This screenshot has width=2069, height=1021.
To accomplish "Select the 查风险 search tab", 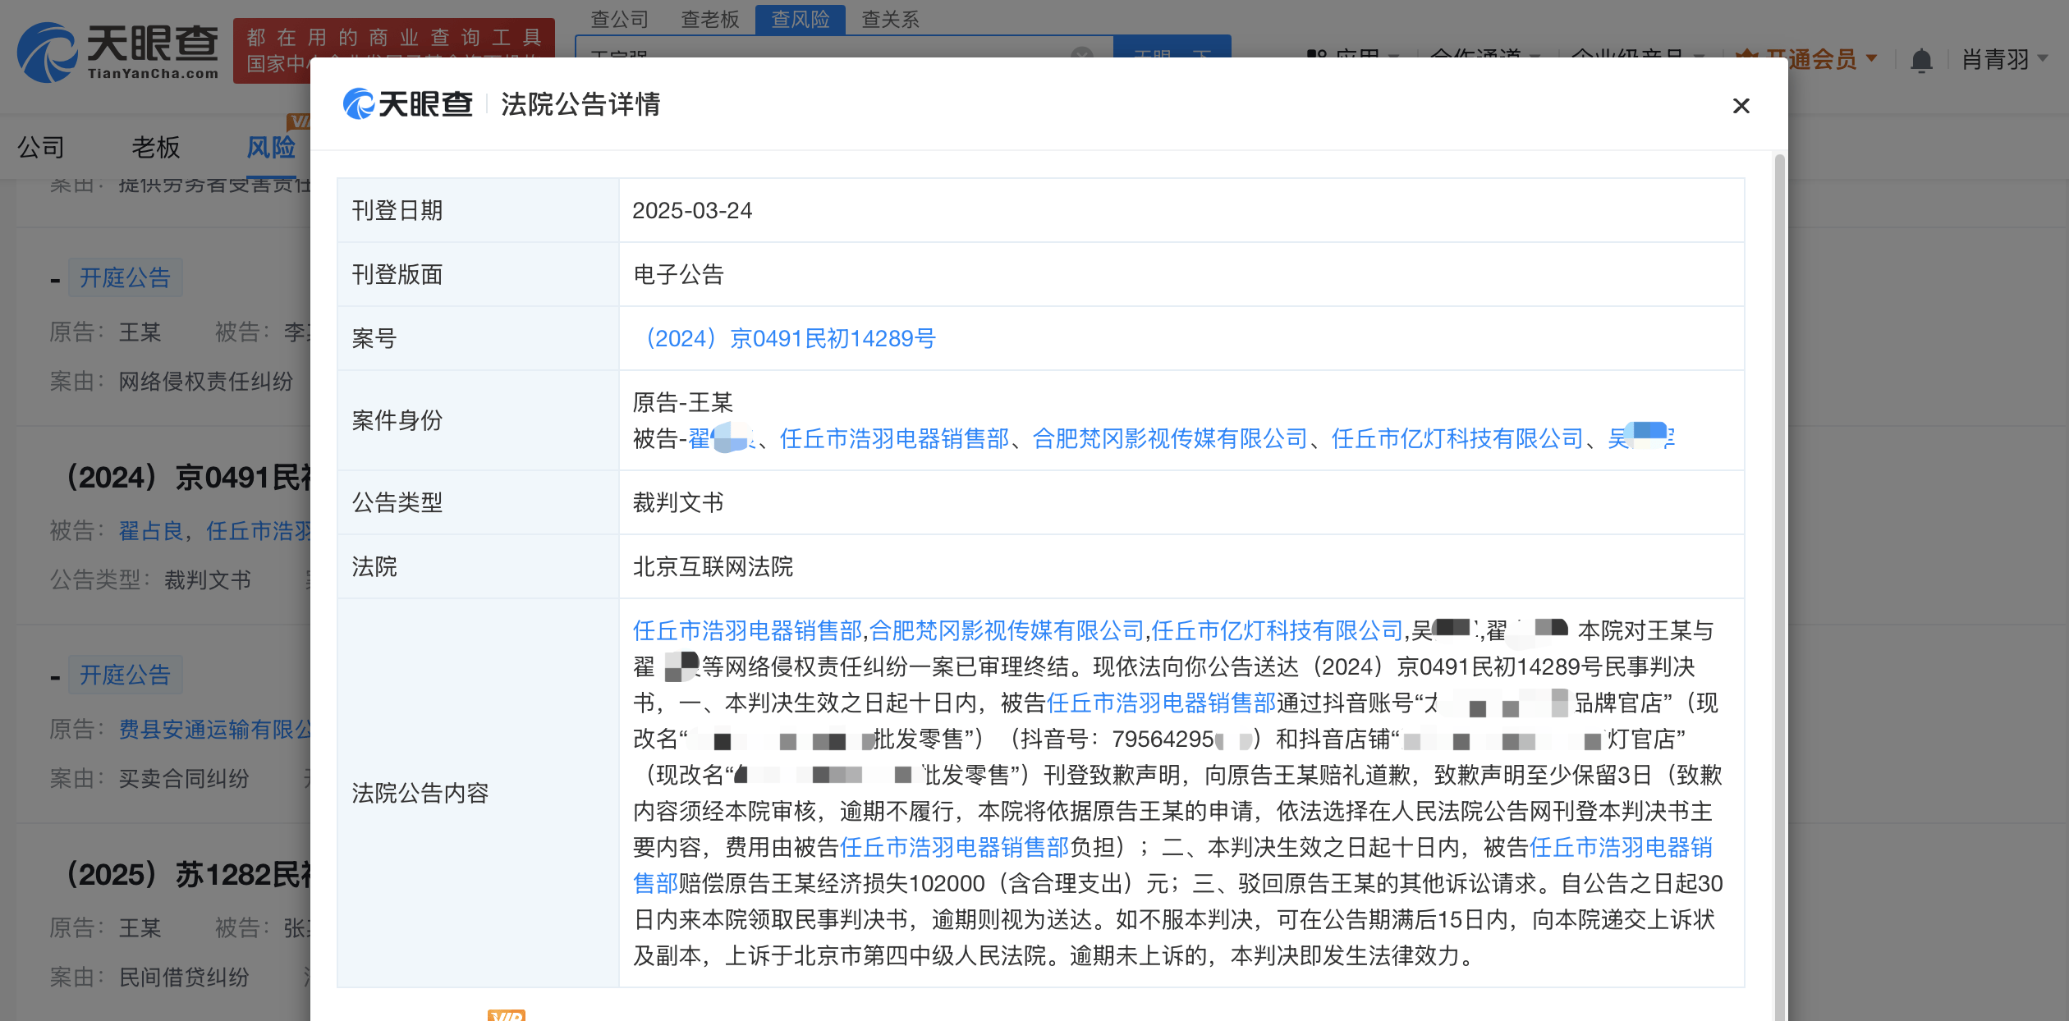I will 801,19.
